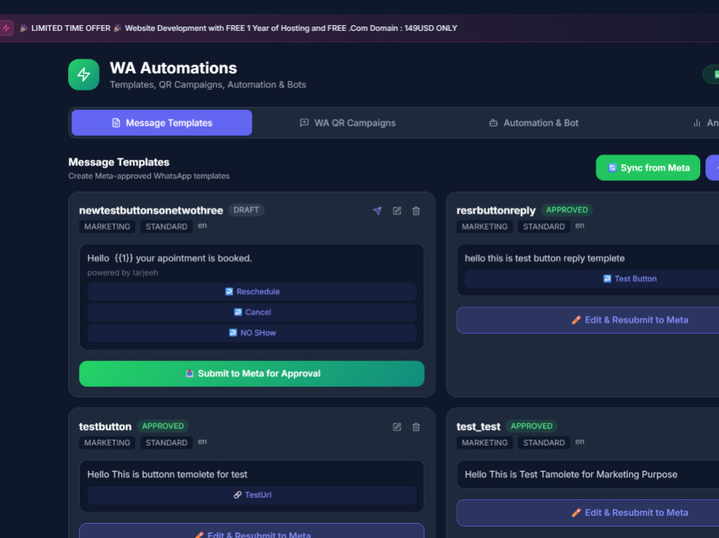Viewport: 719px width, 538px height.
Task: Click the resrbuttonreply template title
Action: coord(495,210)
